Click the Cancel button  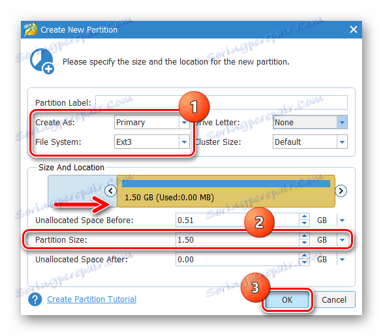(334, 299)
